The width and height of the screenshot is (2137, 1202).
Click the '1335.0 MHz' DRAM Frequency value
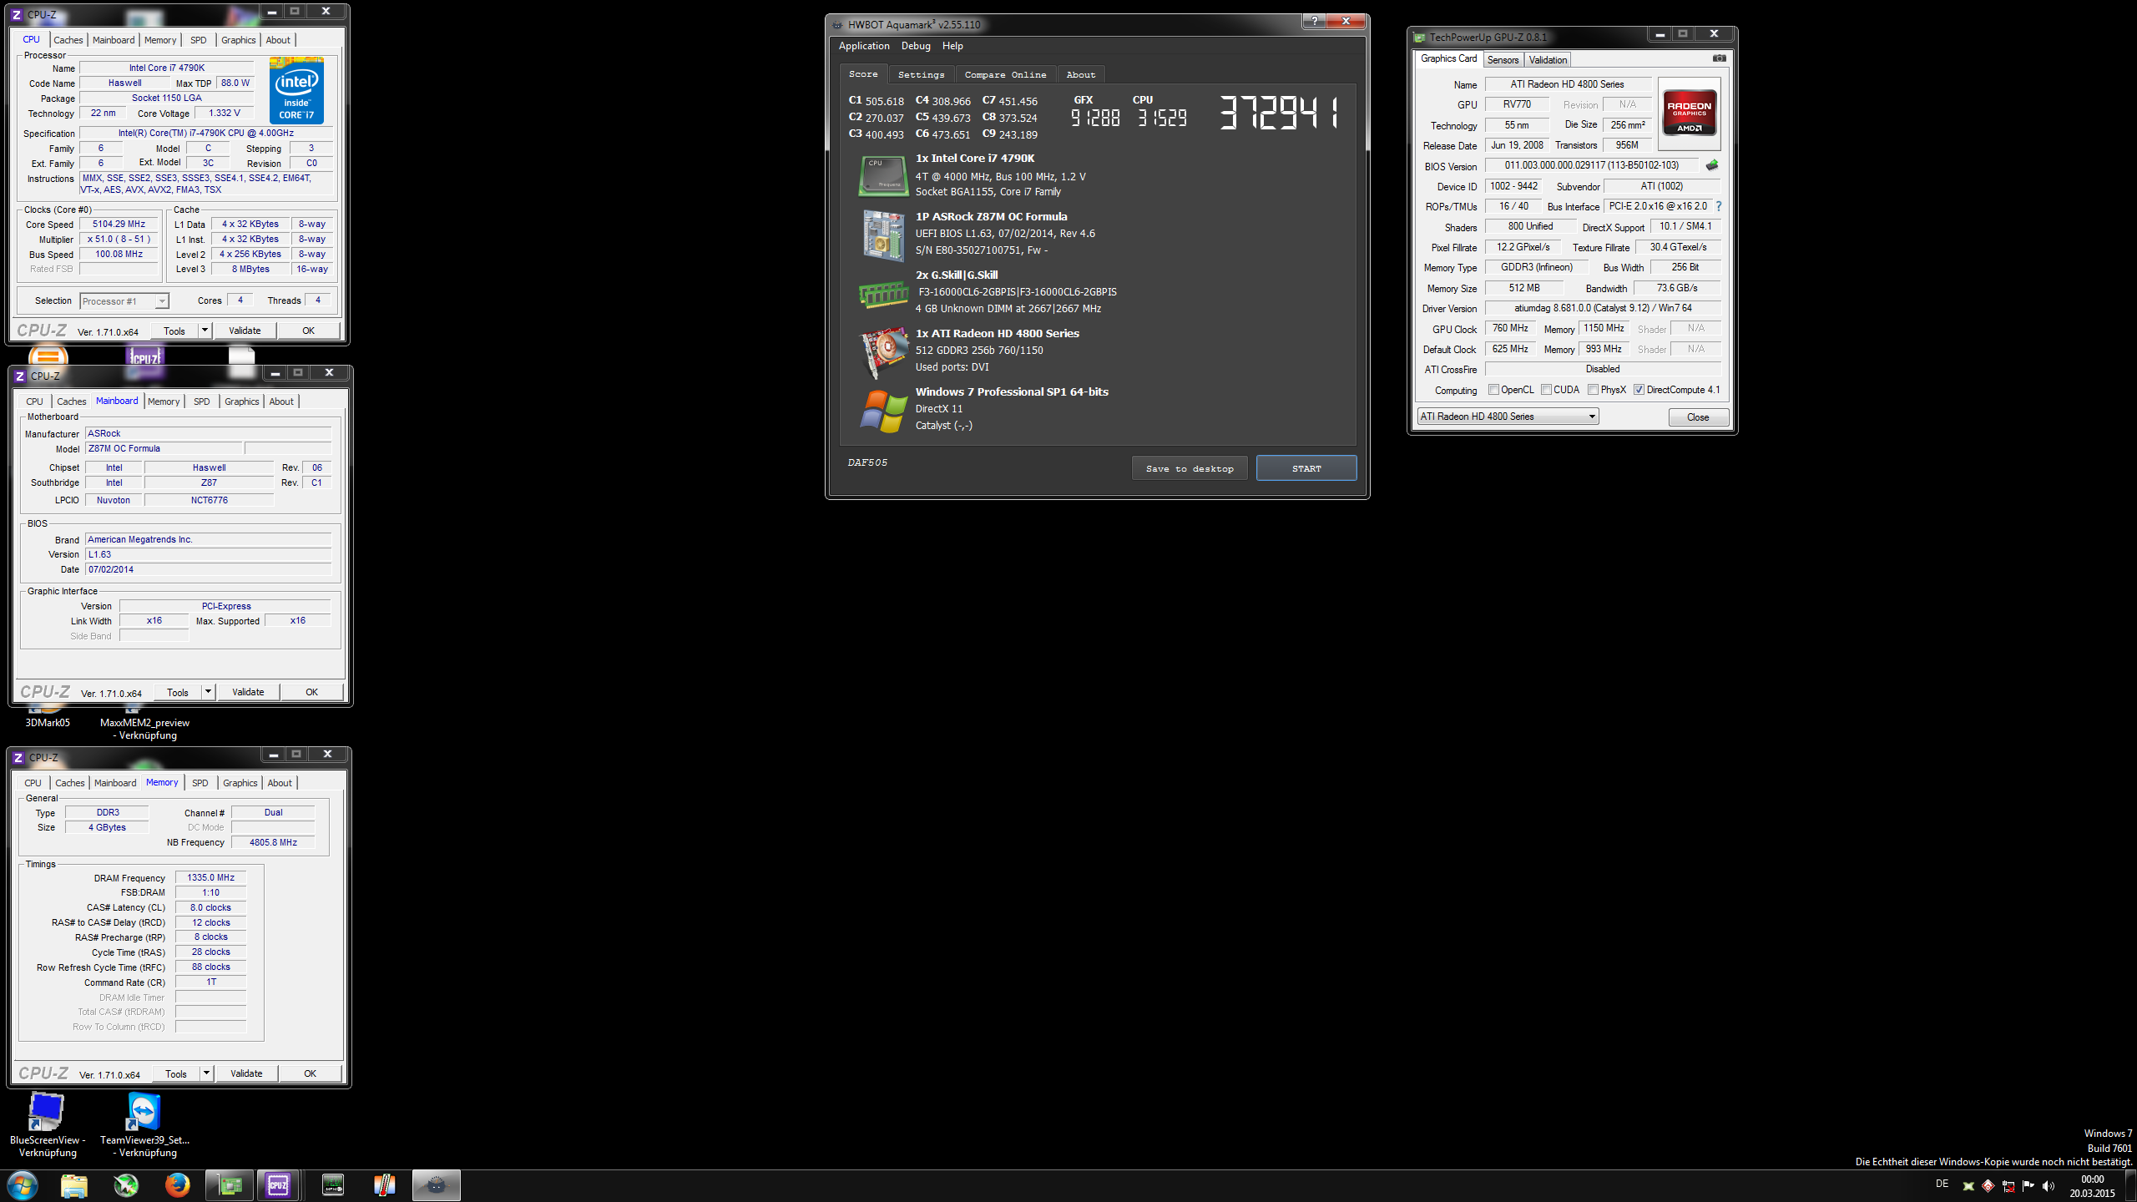[211, 877]
